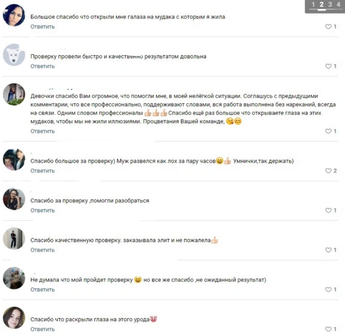Viewport: 345px width, 336px height.
Task: Go to page 1 in the pager
Action: (x=313, y=4)
